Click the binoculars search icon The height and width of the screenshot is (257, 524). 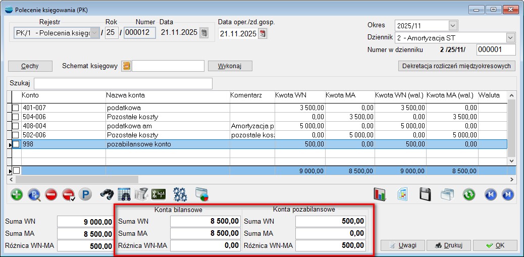pos(107,194)
